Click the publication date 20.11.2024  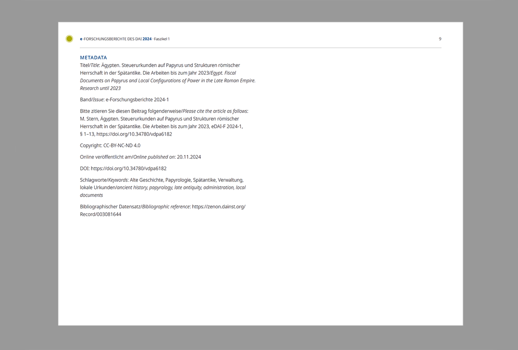(x=188, y=157)
